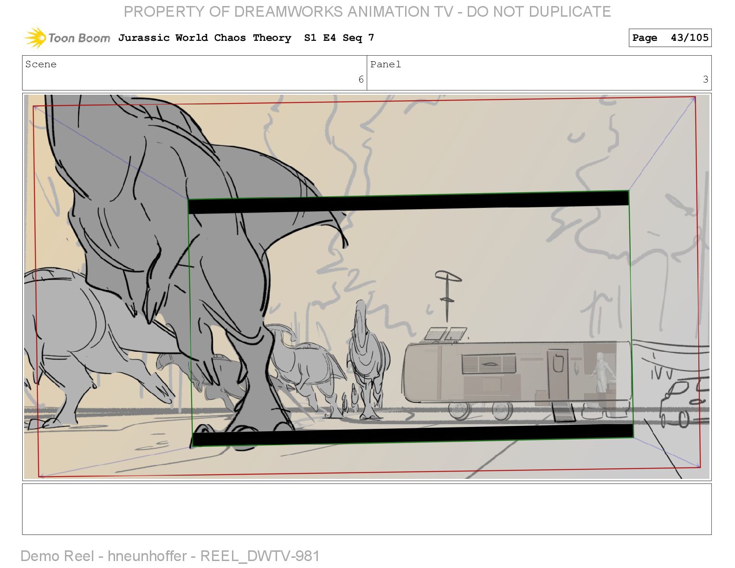Screen dimensions: 735x568
Task: Click the 'Page 43/105' box
Action: pyautogui.click(x=670, y=38)
